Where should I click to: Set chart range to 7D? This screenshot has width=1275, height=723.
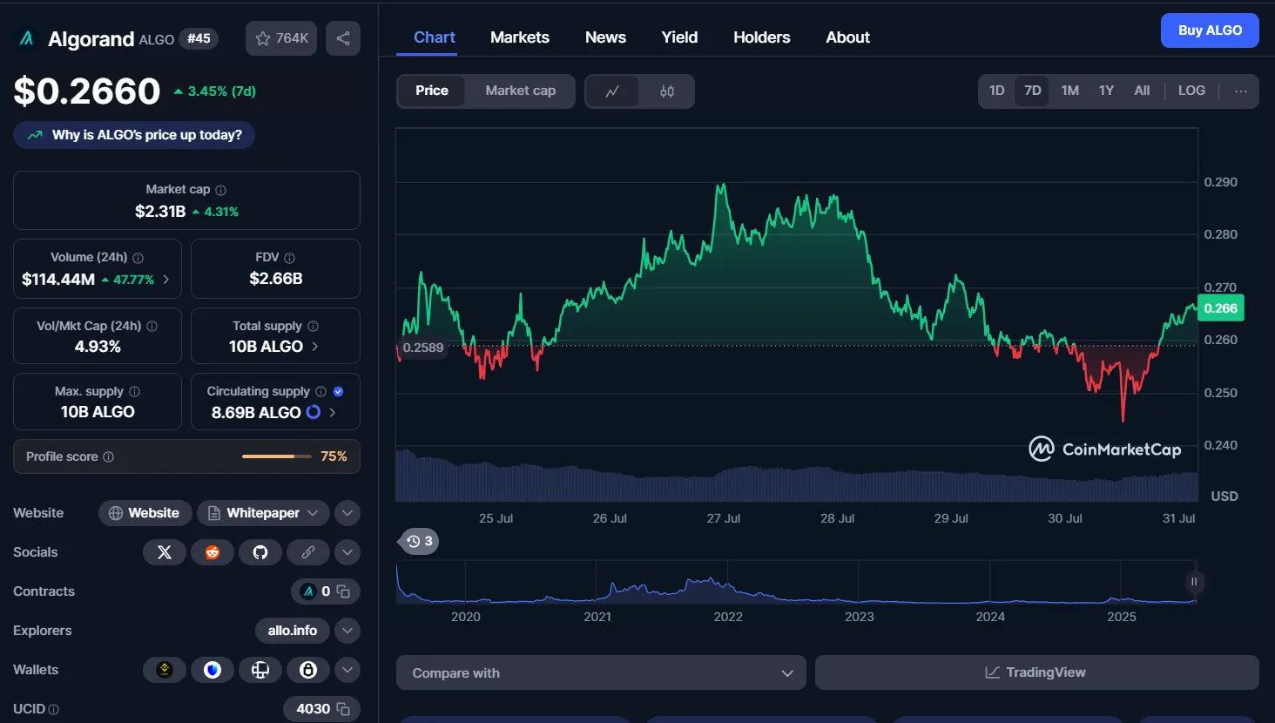click(1033, 91)
